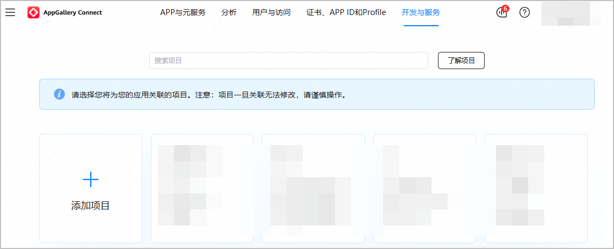This screenshot has width=614, height=249.
Task: Click the blue plus icon to add project
Action: tap(91, 179)
